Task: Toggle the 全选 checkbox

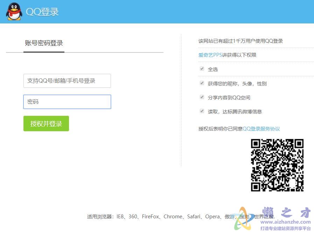Action: pyautogui.click(x=202, y=69)
